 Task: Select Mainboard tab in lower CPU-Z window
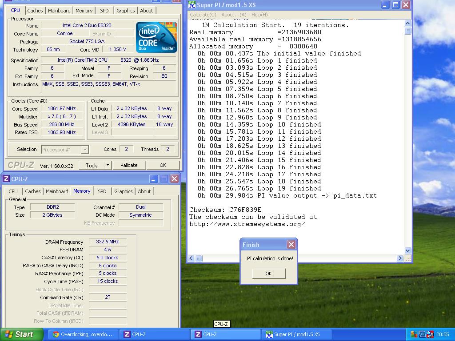coord(57,191)
